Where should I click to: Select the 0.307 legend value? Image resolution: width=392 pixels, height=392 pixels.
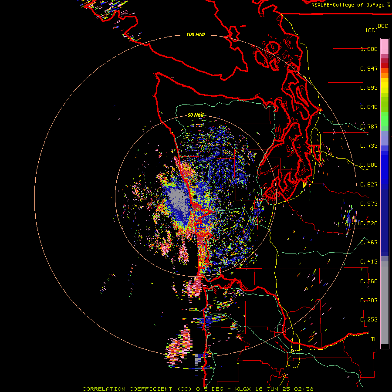(369, 301)
